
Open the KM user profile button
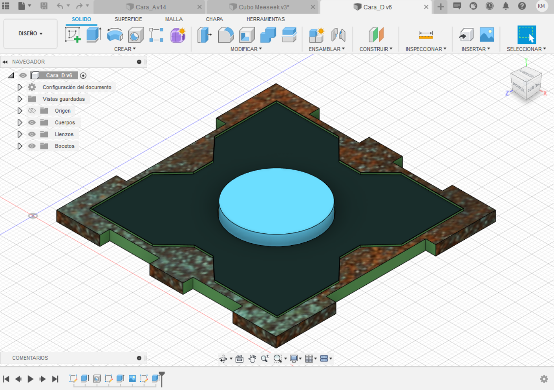pyautogui.click(x=541, y=6)
